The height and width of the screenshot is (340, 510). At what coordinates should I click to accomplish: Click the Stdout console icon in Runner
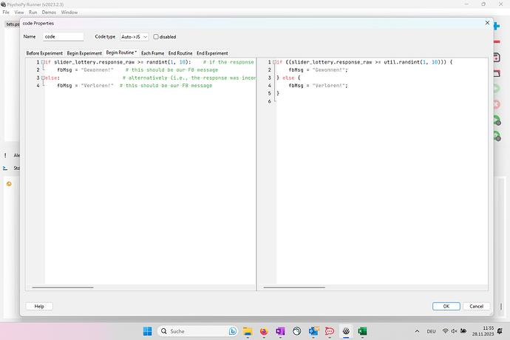pyautogui.click(x=5, y=169)
